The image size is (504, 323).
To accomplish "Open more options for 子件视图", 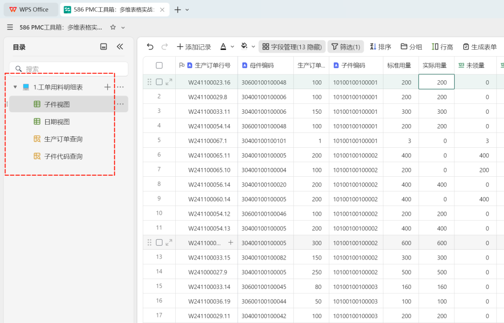I will (x=120, y=104).
